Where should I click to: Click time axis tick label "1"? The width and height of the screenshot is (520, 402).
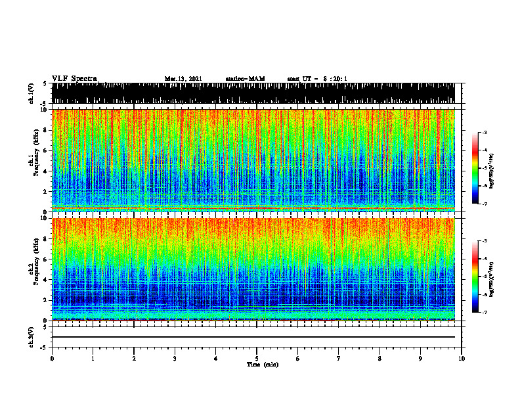(x=93, y=359)
